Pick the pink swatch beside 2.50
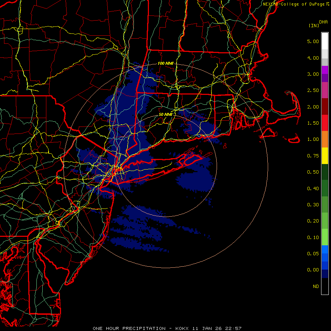331x331 pixels. point(325,90)
